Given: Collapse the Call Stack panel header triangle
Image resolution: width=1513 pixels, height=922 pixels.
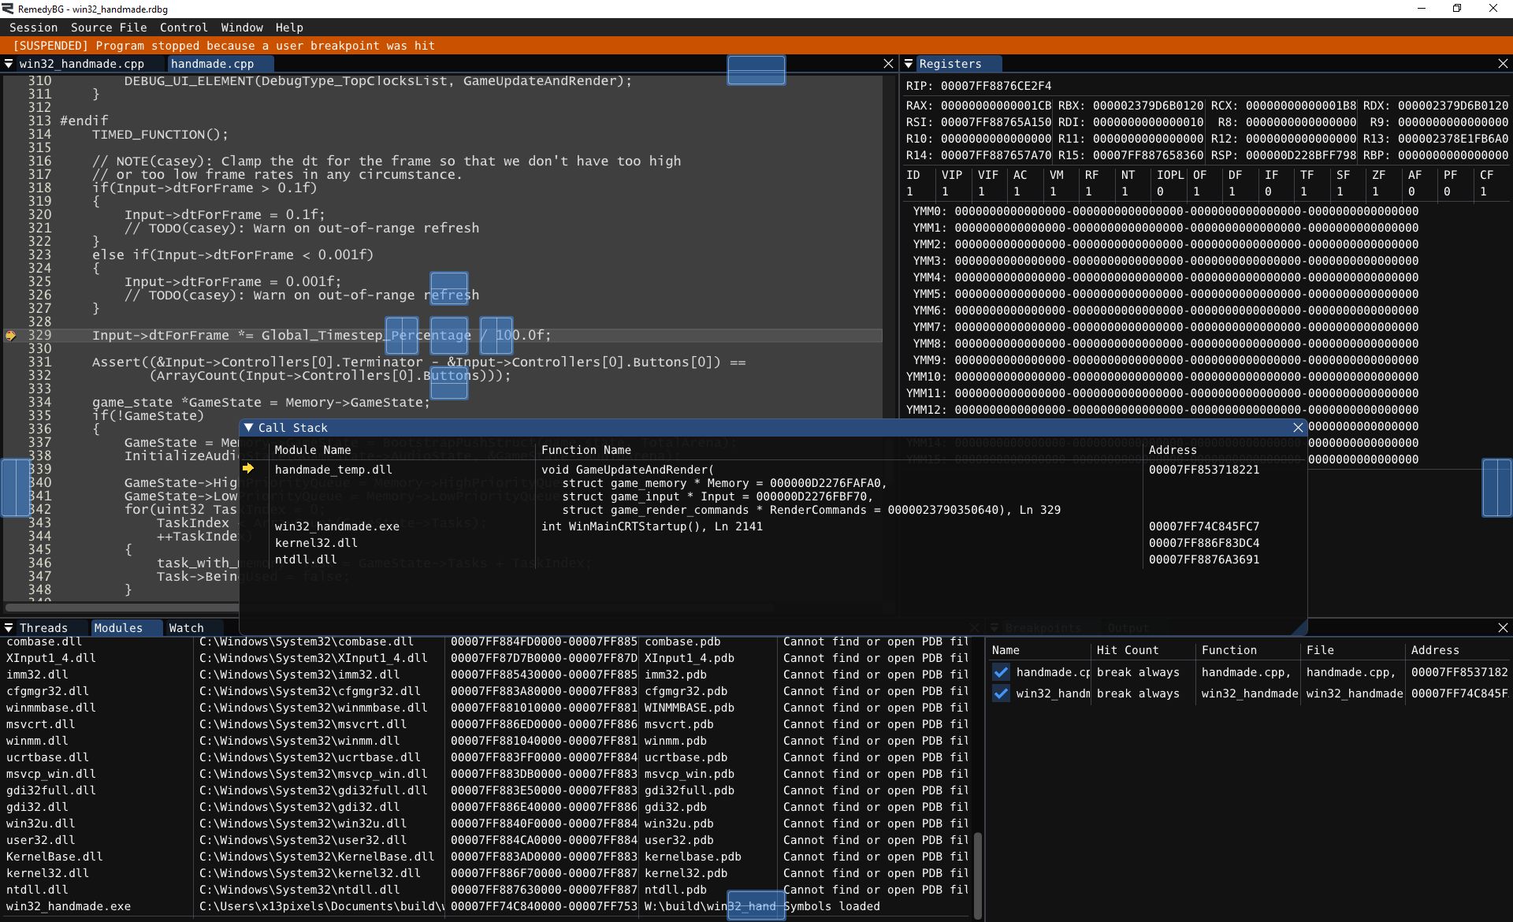Looking at the screenshot, I should coord(250,427).
